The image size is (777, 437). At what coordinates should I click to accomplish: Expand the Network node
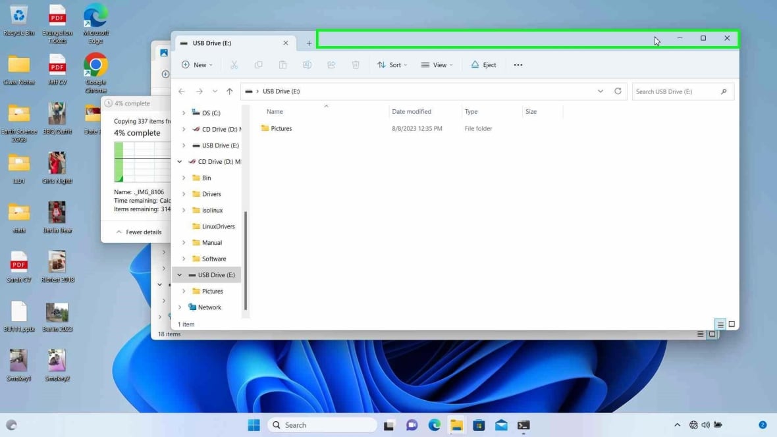(179, 307)
